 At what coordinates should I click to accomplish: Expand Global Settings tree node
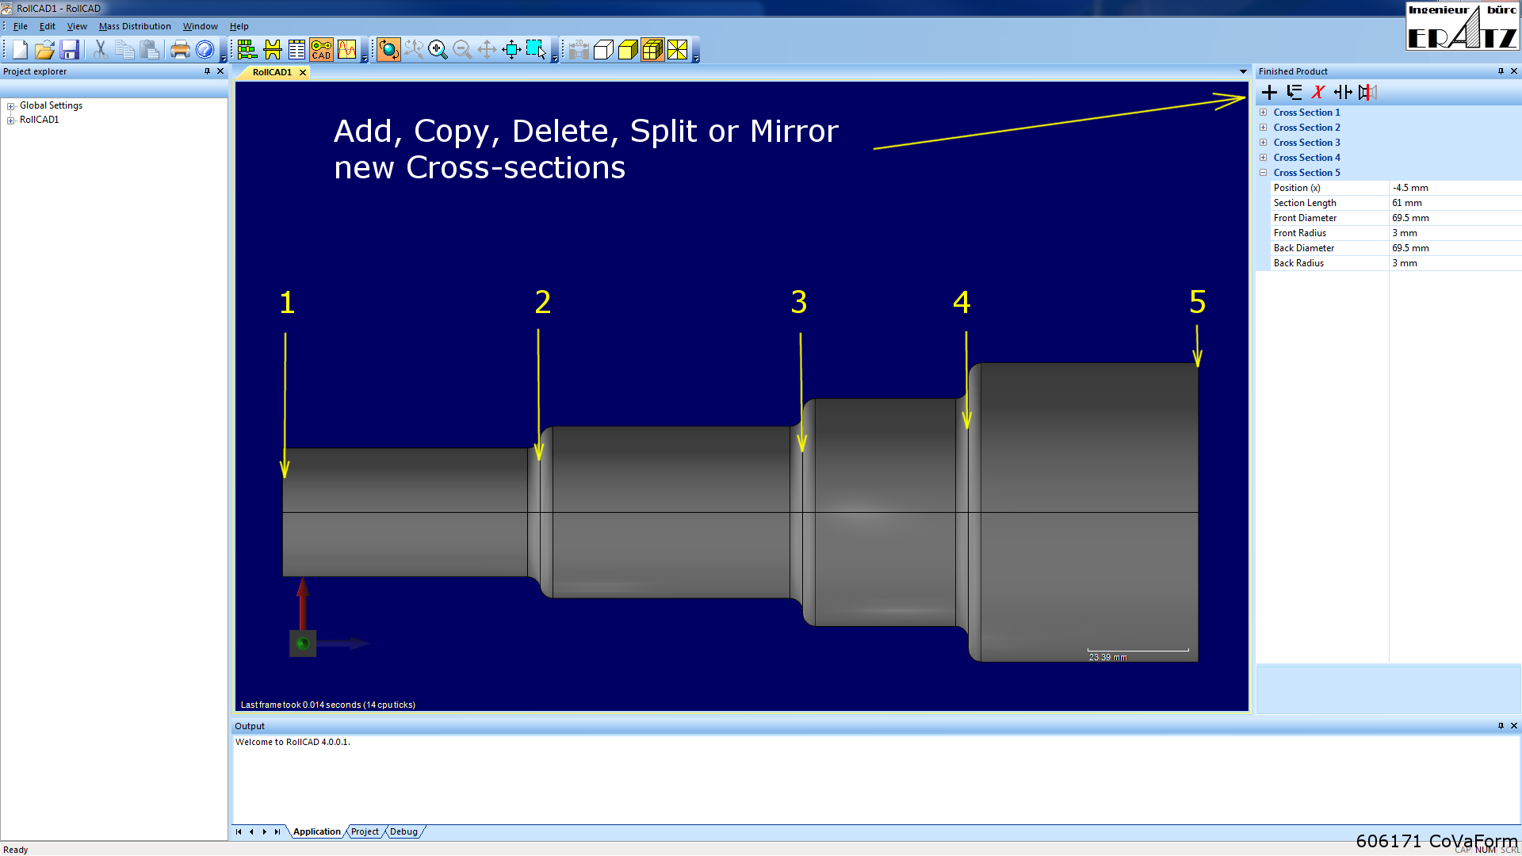pos(11,106)
